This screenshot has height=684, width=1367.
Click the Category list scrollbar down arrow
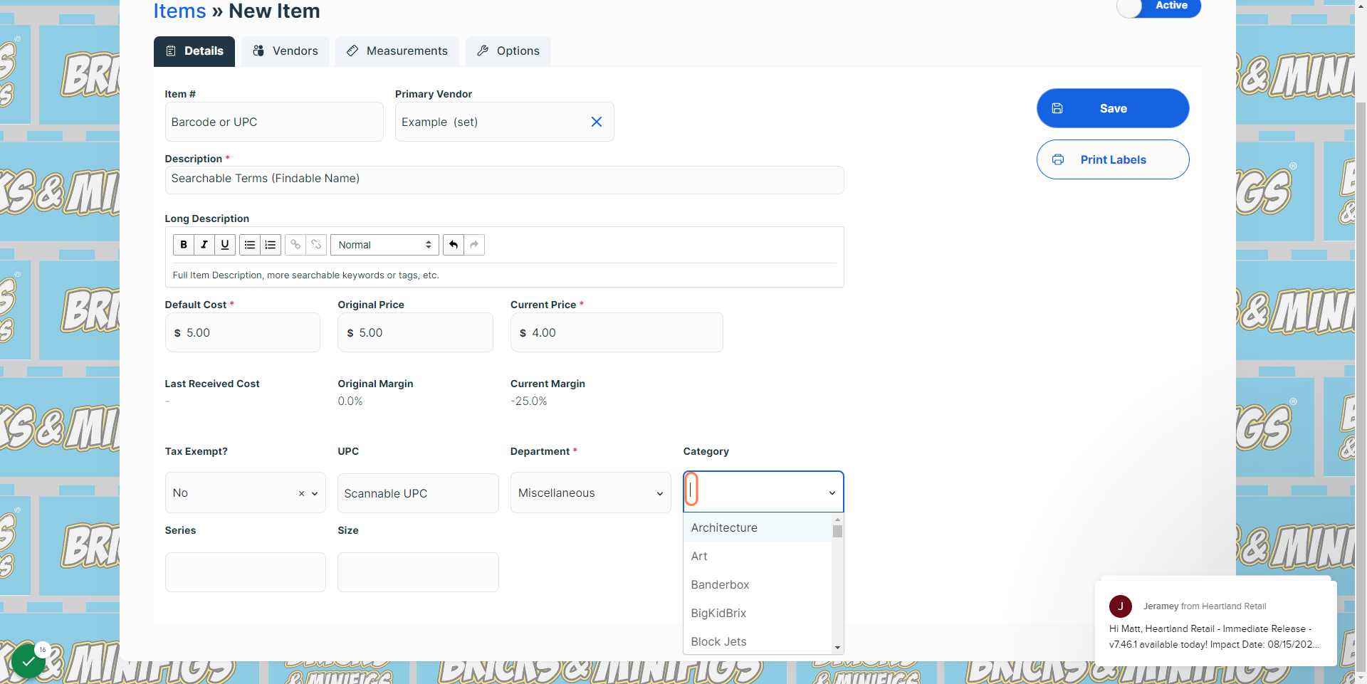(837, 648)
